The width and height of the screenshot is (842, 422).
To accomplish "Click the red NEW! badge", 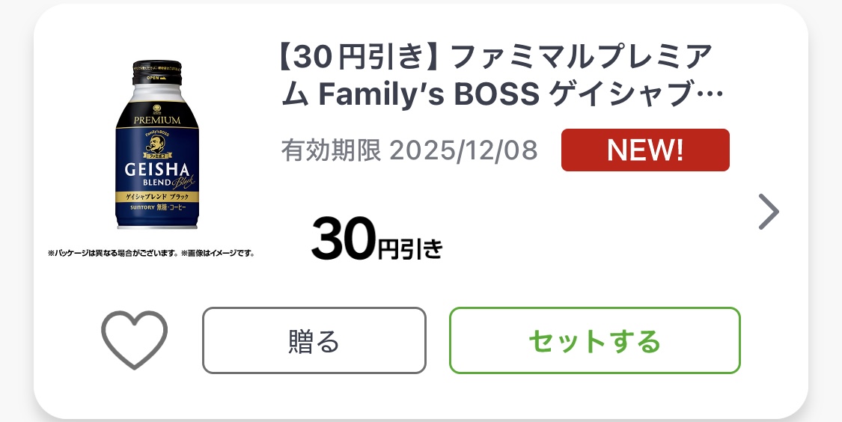I will 645,150.
